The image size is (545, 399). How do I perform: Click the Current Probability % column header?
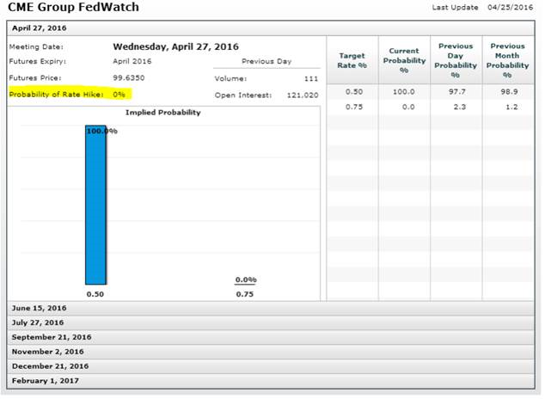click(x=404, y=60)
